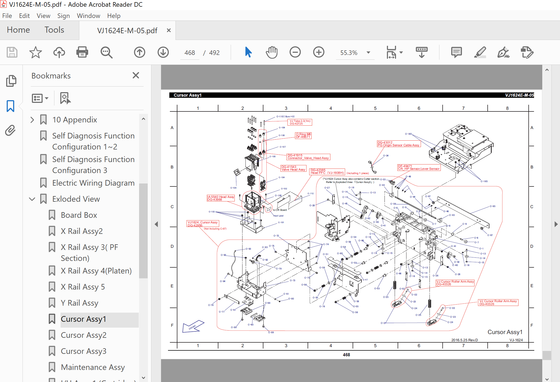This screenshot has height=382, width=560.
Task: Click the document scroll up arrow
Action: pyautogui.click(x=547, y=70)
